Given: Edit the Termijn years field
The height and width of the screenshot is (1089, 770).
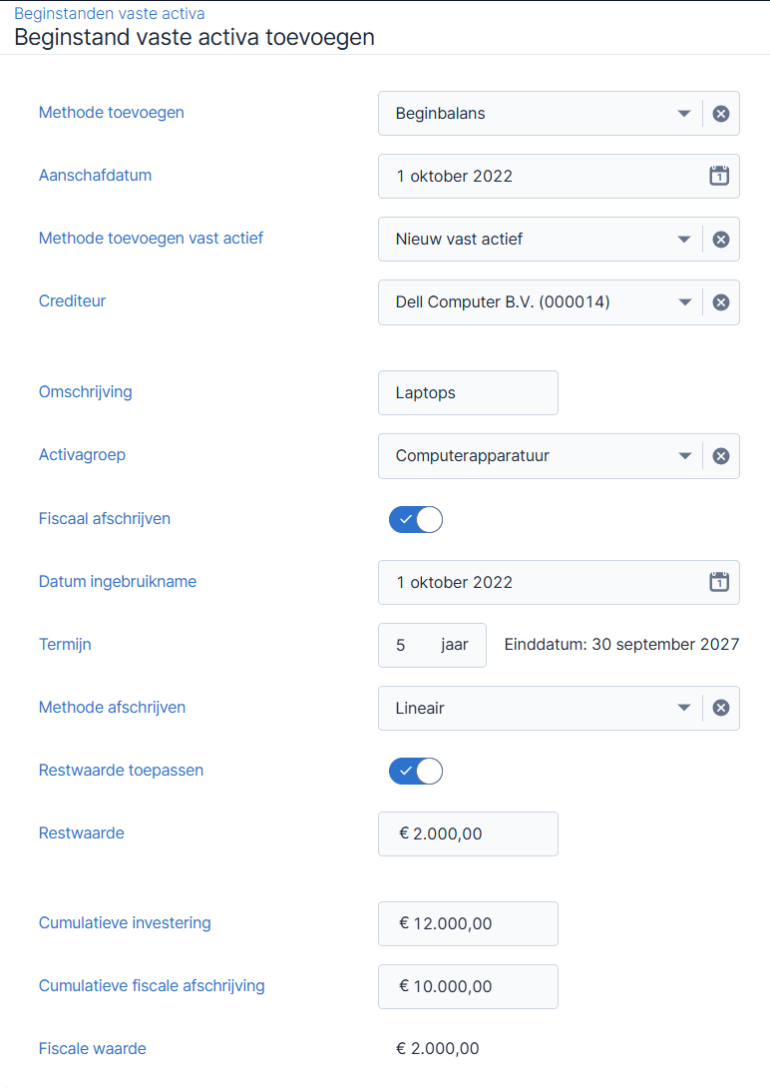Looking at the screenshot, I should [432, 645].
